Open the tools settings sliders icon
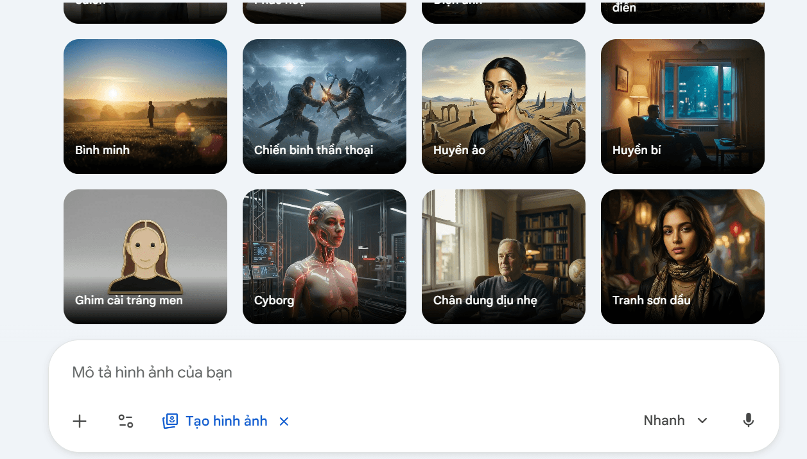The height and width of the screenshot is (459, 807). (126, 421)
